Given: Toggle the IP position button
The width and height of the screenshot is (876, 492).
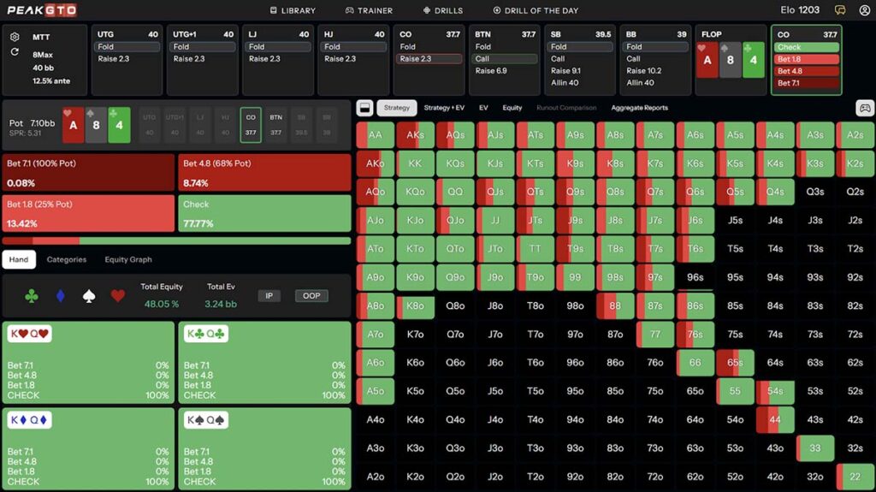Looking at the screenshot, I should 269,296.
